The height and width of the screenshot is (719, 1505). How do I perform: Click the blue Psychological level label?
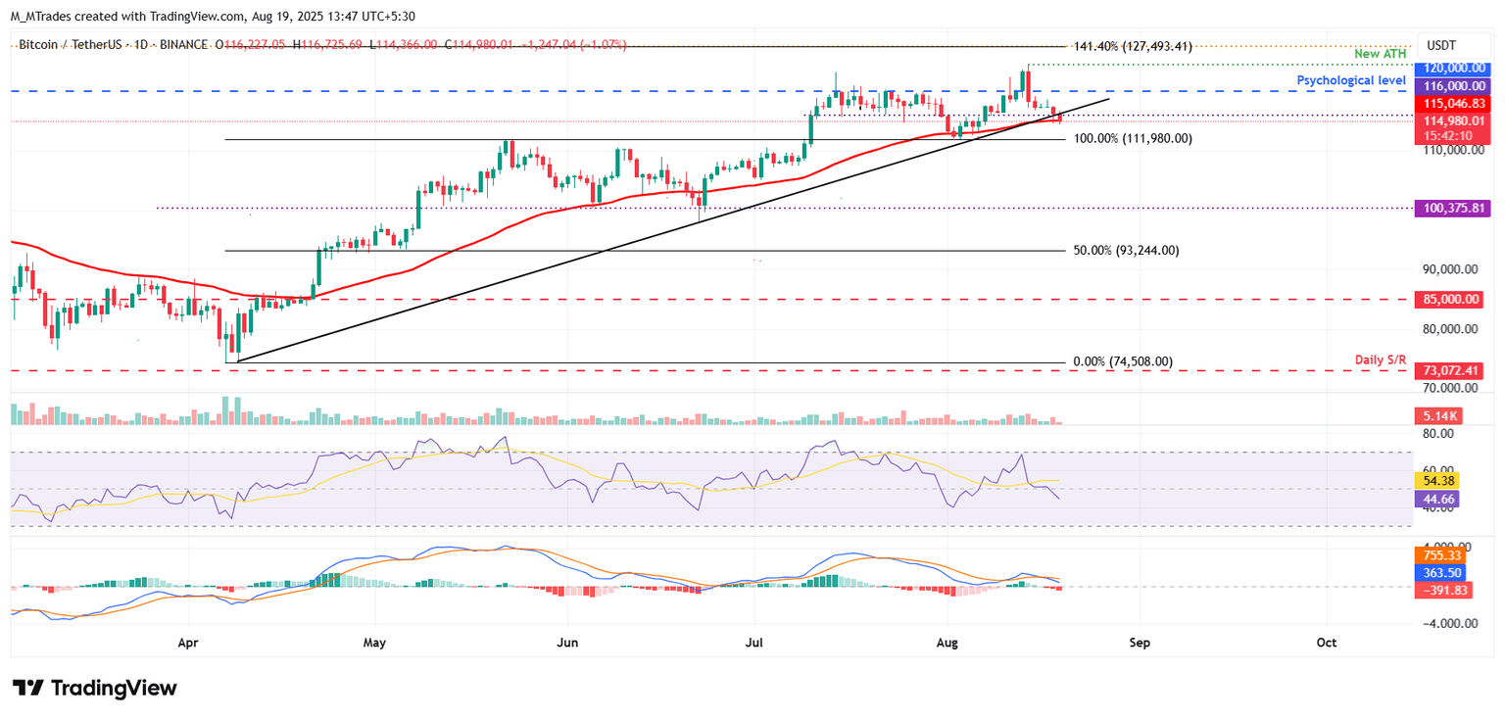[1352, 80]
